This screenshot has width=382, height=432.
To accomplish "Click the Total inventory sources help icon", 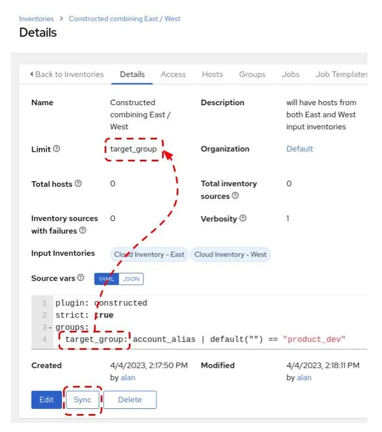I will point(235,196).
